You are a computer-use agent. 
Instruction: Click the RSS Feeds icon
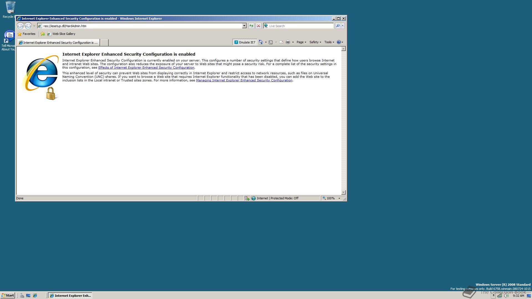tap(271, 42)
